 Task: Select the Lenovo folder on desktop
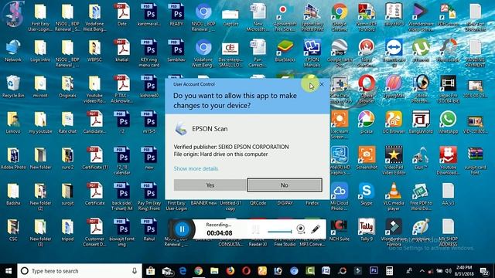(13, 123)
